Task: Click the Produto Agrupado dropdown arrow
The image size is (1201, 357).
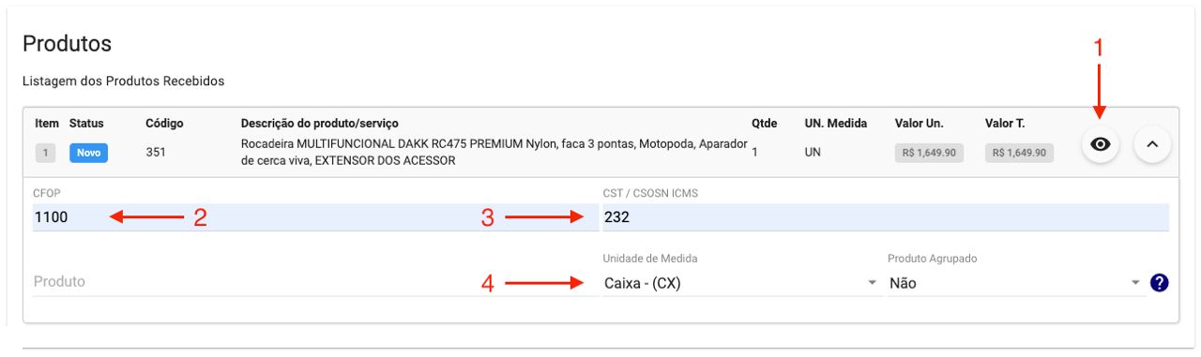Action: (x=1136, y=283)
